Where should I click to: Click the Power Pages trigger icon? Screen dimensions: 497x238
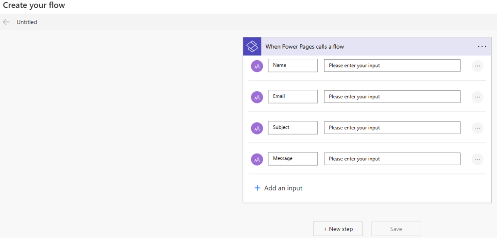(252, 47)
